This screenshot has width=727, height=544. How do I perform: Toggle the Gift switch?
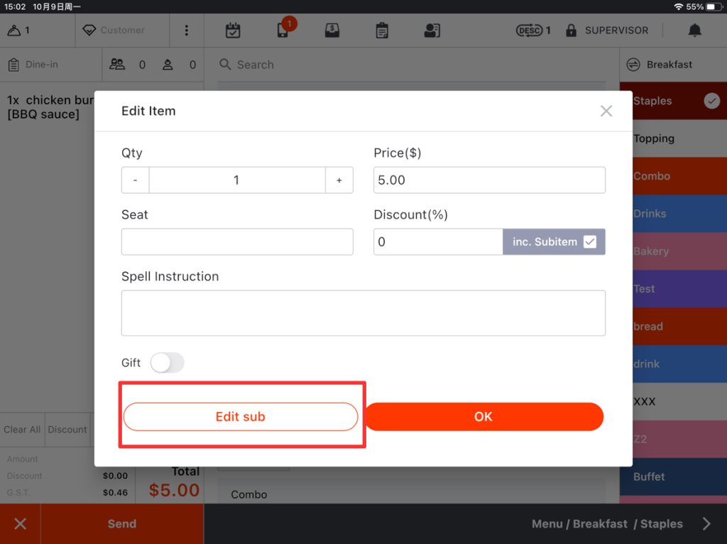click(x=167, y=363)
